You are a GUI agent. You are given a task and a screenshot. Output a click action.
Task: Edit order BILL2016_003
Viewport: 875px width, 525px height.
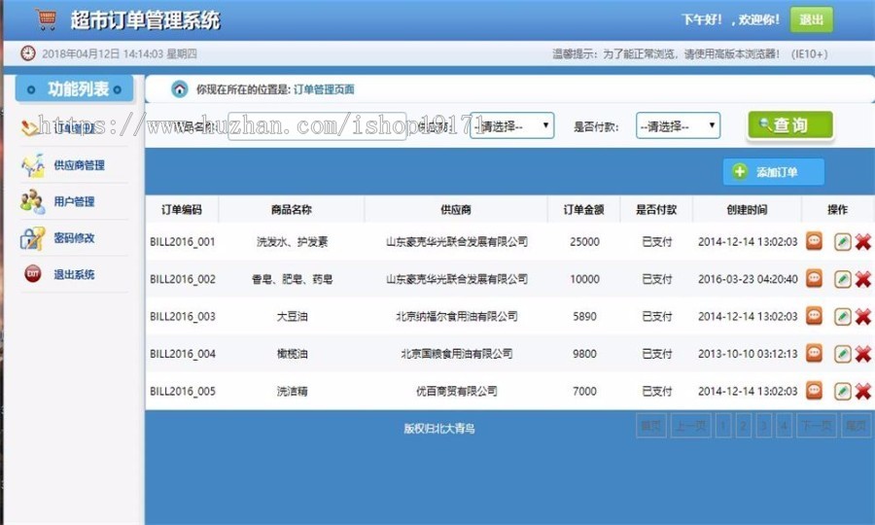843,316
